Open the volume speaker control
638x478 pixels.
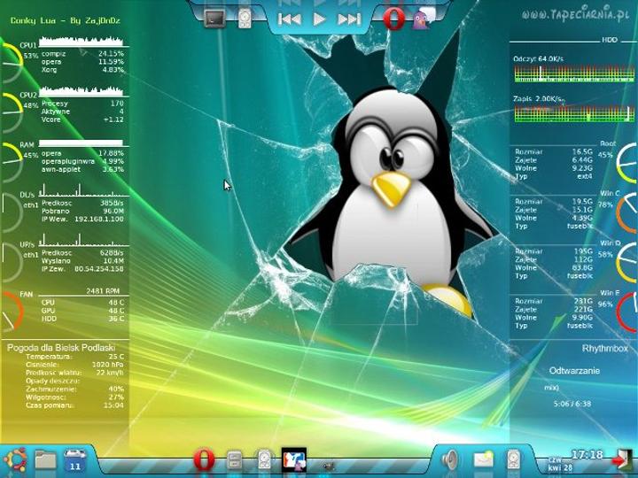point(451,460)
